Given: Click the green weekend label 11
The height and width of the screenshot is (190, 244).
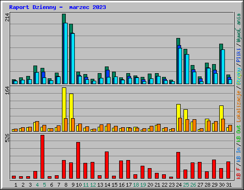Looking at the screenshot, I should click(x=86, y=185).
